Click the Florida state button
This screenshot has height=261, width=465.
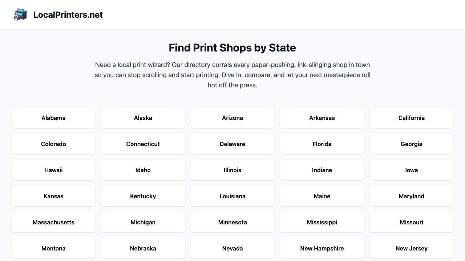pyautogui.click(x=322, y=144)
